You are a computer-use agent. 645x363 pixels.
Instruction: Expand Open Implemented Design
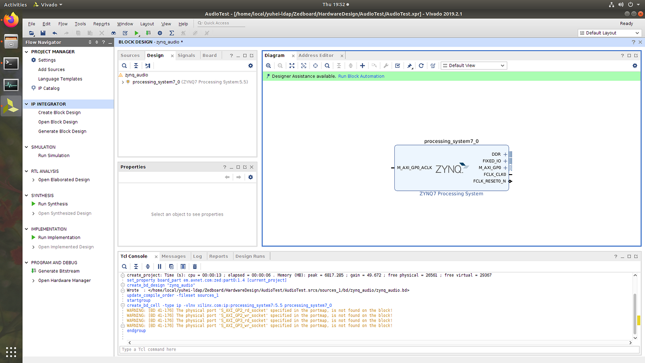coord(33,247)
